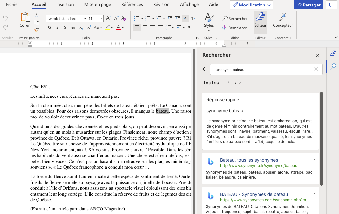
Task: Apply red font color
Action: click(x=118, y=28)
